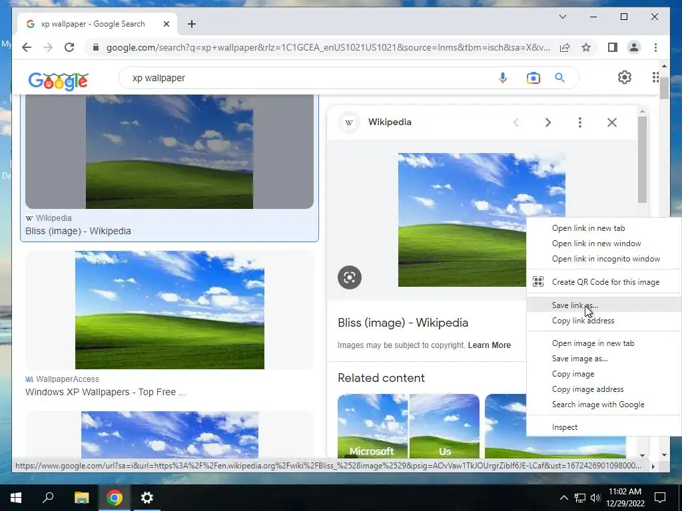Open the Google apps grid
The width and height of the screenshot is (682, 511).
655,77
